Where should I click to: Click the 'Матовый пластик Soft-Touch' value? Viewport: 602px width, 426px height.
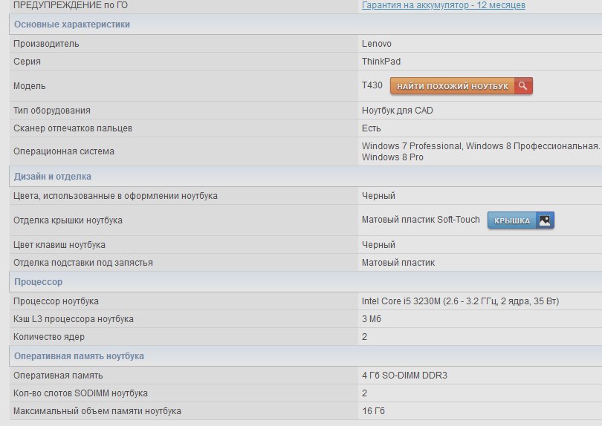point(421,220)
